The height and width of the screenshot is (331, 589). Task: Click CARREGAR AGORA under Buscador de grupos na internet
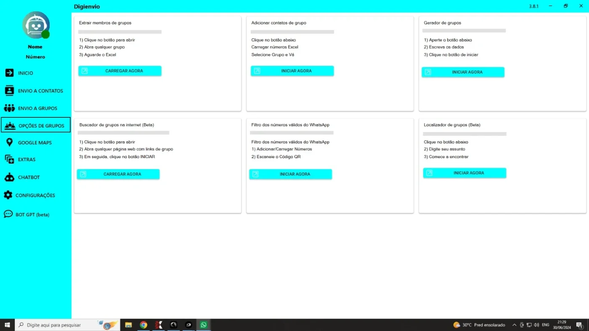118,174
